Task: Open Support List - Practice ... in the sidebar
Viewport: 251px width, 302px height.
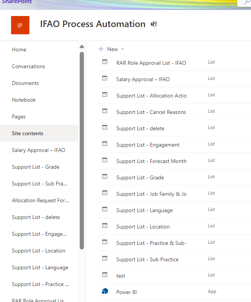Action: [40, 284]
